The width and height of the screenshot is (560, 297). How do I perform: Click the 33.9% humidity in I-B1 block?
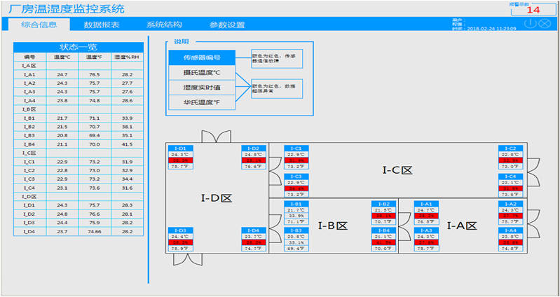(296, 216)
